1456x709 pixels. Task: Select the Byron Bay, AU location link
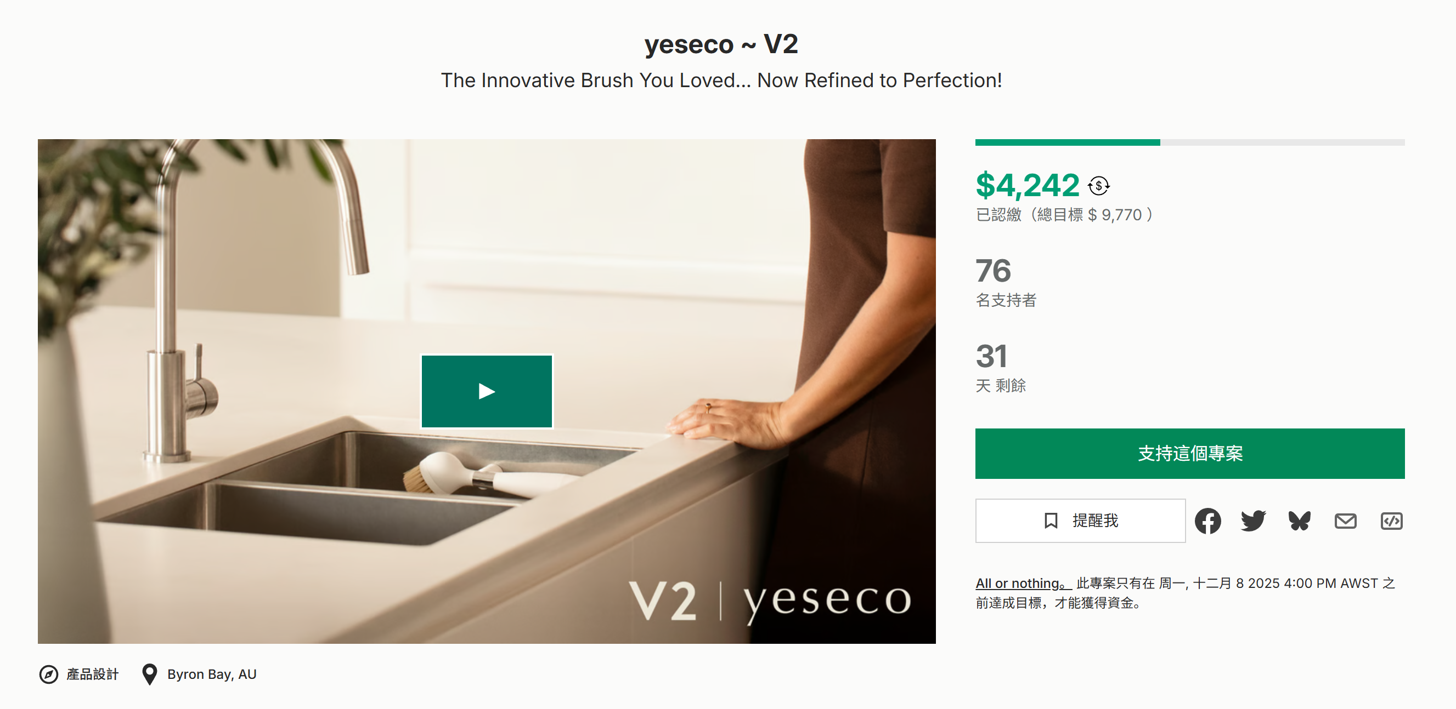[212, 674]
